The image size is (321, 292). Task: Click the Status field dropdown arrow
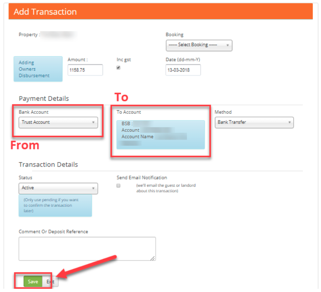94,189
